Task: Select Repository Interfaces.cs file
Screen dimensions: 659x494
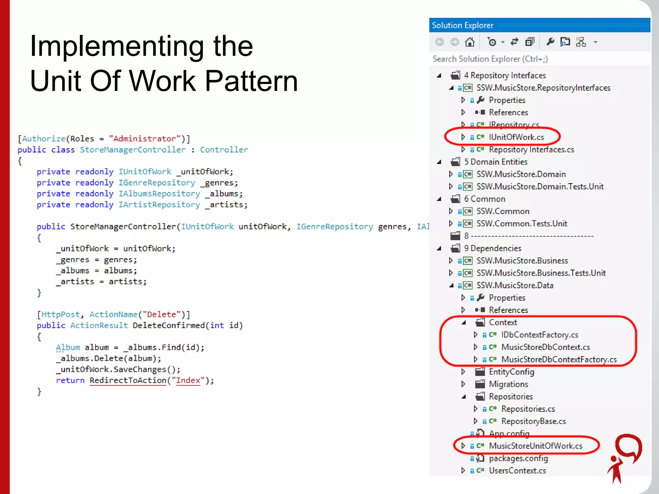Action: [532, 150]
